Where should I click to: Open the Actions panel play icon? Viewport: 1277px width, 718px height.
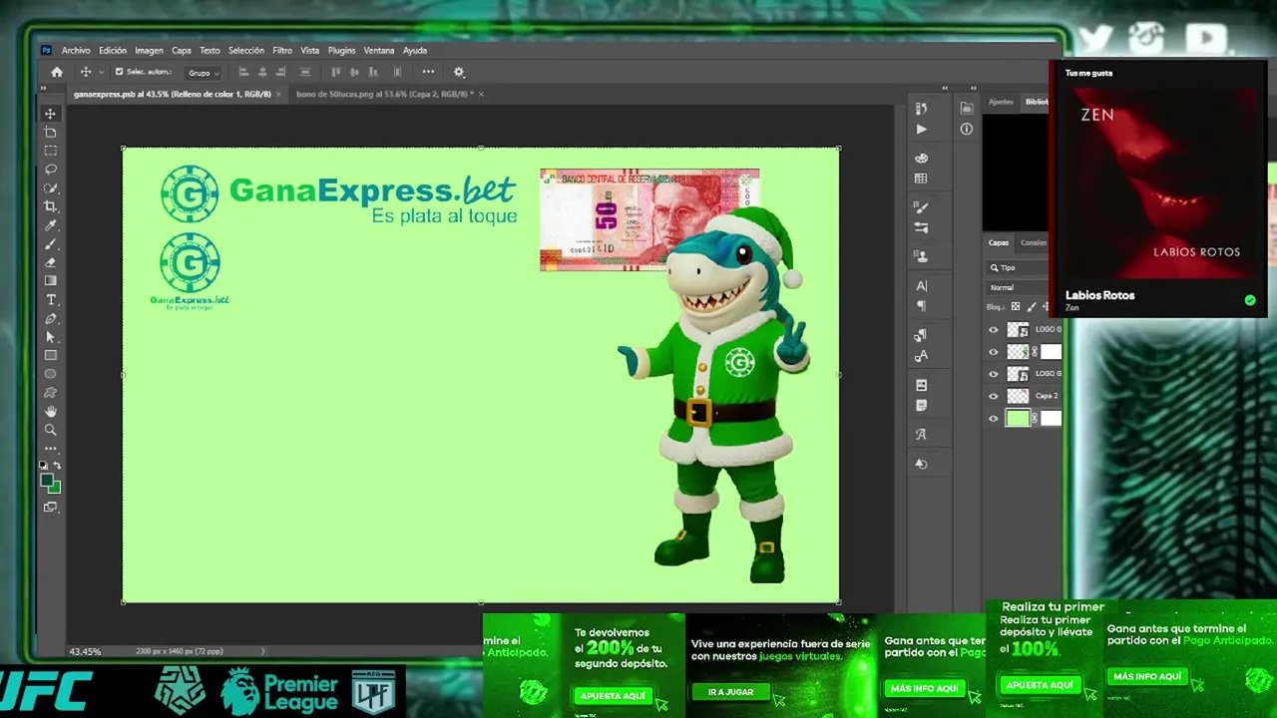[921, 130]
